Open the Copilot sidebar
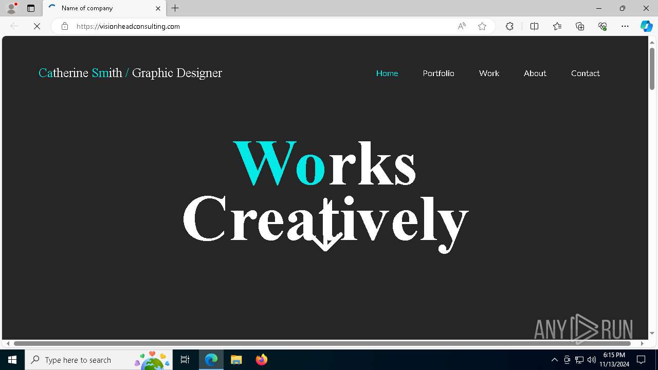The height and width of the screenshot is (370, 658). point(646,26)
